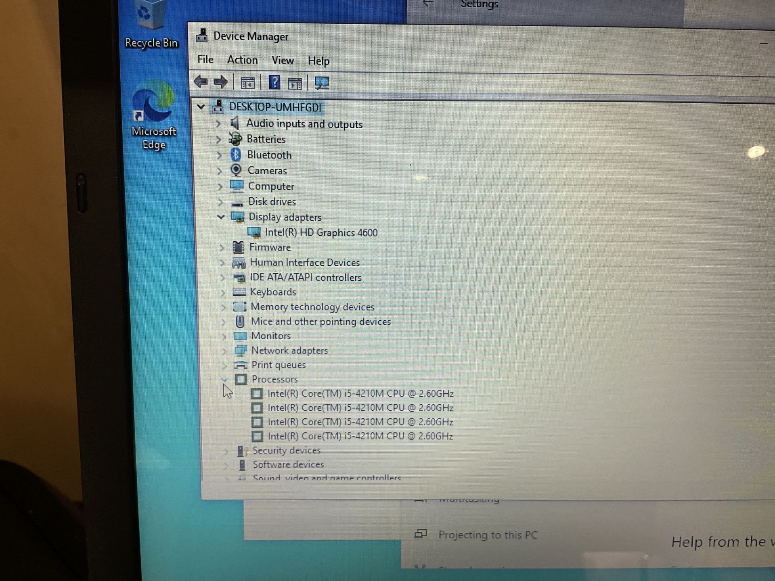The image size is (775, 581).
Task: Click Scan for hardware changes icon
Action: 322,84
